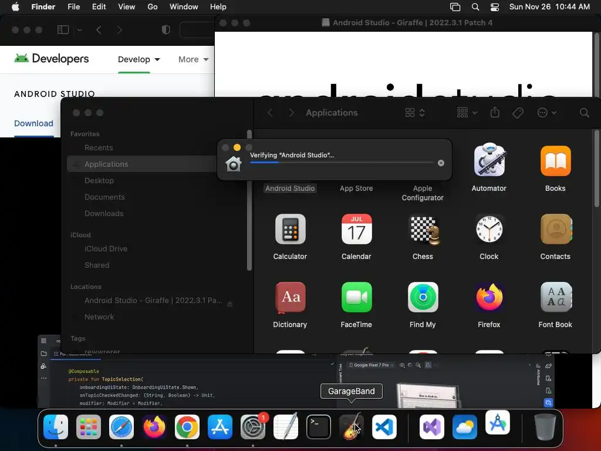Open GarageBand from the Dock
Screen dimensions: 601x451
click(351, 427)
